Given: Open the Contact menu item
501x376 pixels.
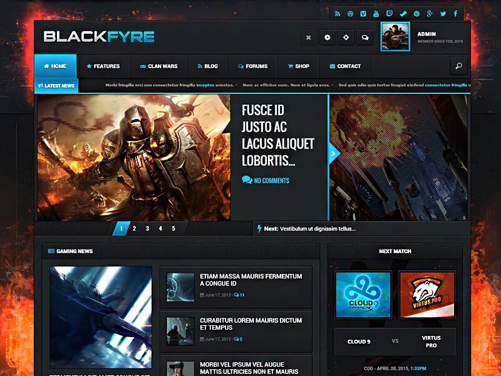Looking at the screenshot, I should [x=345, y=66].
